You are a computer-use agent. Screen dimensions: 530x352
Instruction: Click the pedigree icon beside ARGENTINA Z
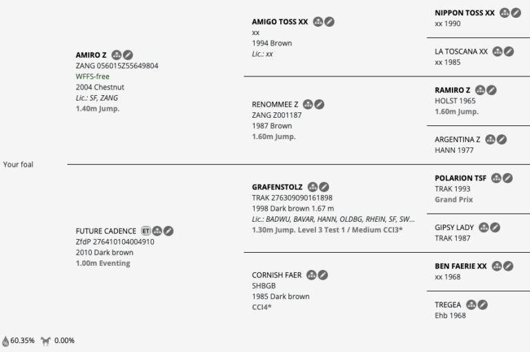[490, 139]
